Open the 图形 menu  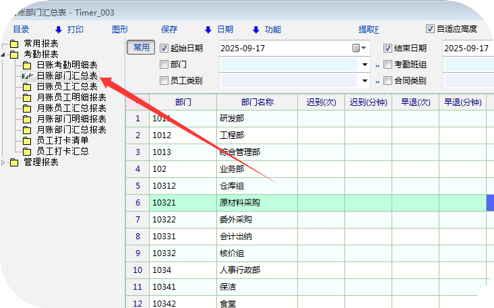coord(120,30)
